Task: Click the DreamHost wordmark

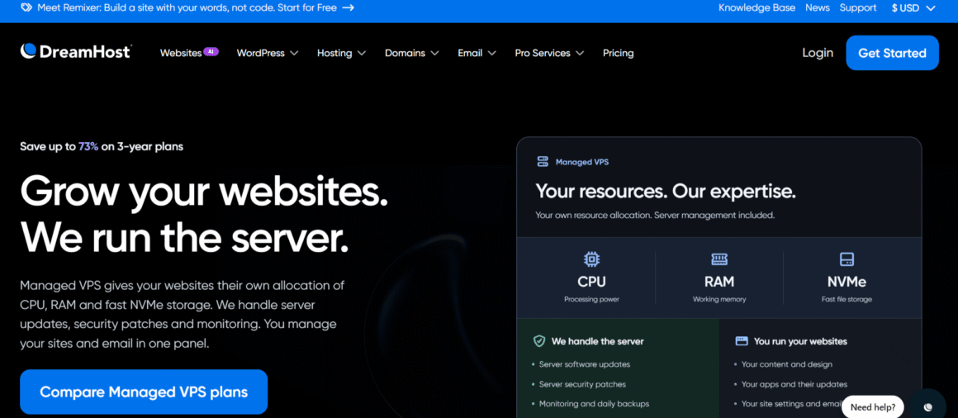Action: [85, 52]
